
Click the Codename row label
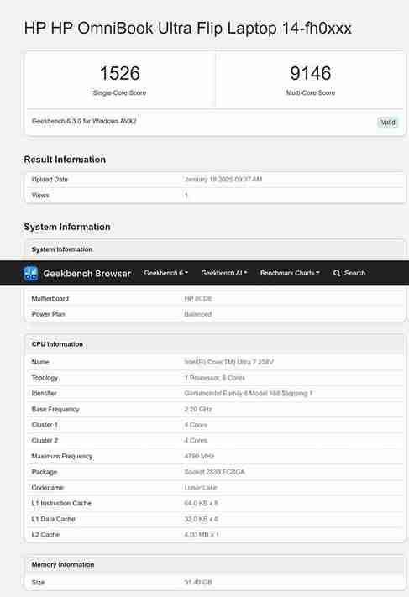(x=48, y=488)
